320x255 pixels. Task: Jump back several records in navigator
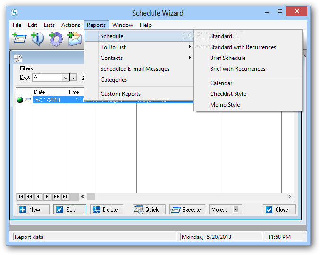click(29, 196)
